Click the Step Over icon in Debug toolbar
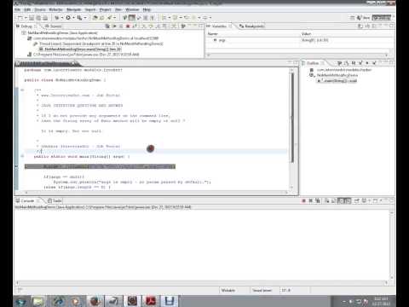This screenshot has height=307, width=409. (151, 26)
